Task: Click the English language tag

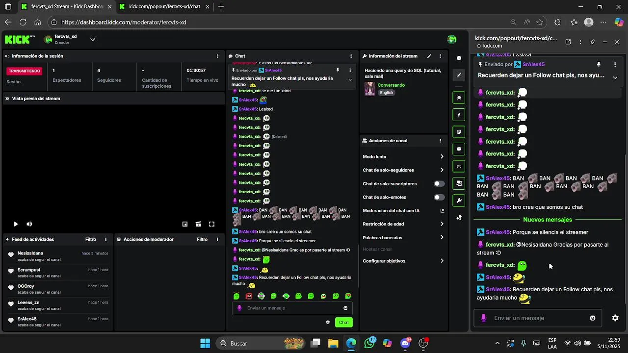Action: [x=387, y=92]
